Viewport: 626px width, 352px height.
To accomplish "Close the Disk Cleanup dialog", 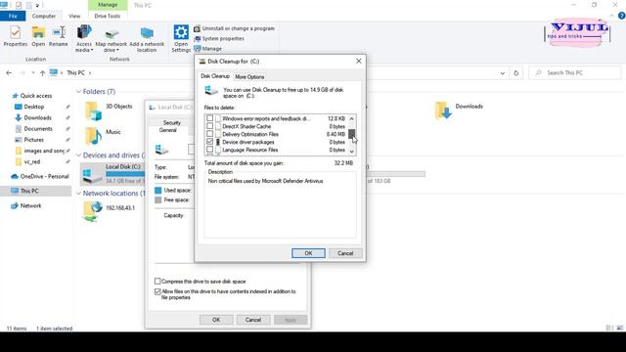I will pos(359,61).
